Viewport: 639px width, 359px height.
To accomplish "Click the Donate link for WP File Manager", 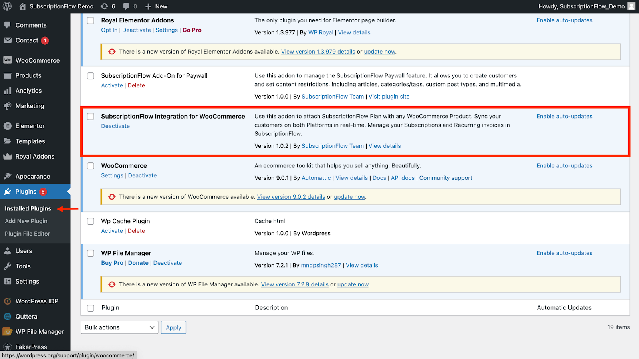I will coord(138,263).
